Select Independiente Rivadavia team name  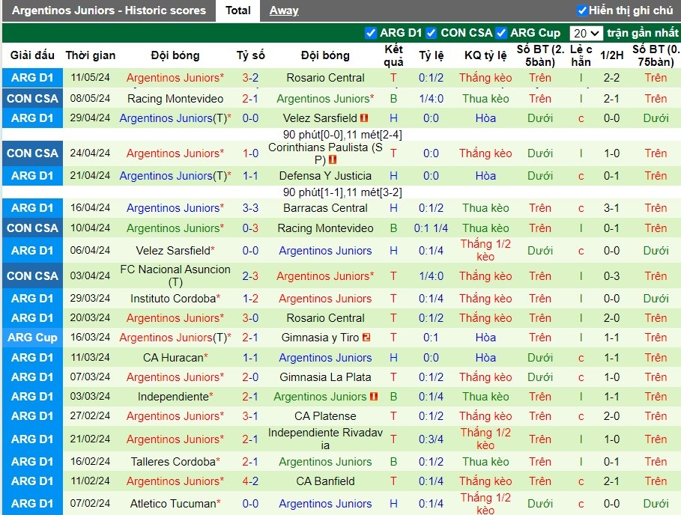325,439
